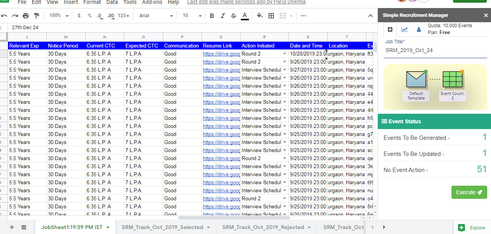
Task: Open Action Initiated dropdown in the 10/28/2019 row
Action: (x=285, y=54)
